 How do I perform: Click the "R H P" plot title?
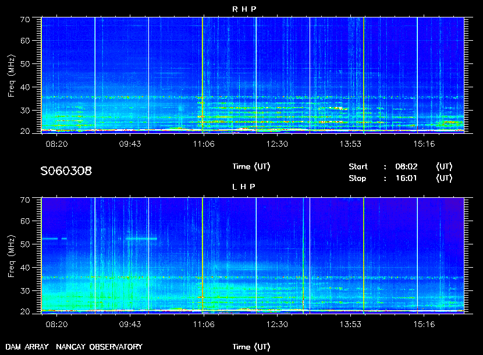[244, 9]
